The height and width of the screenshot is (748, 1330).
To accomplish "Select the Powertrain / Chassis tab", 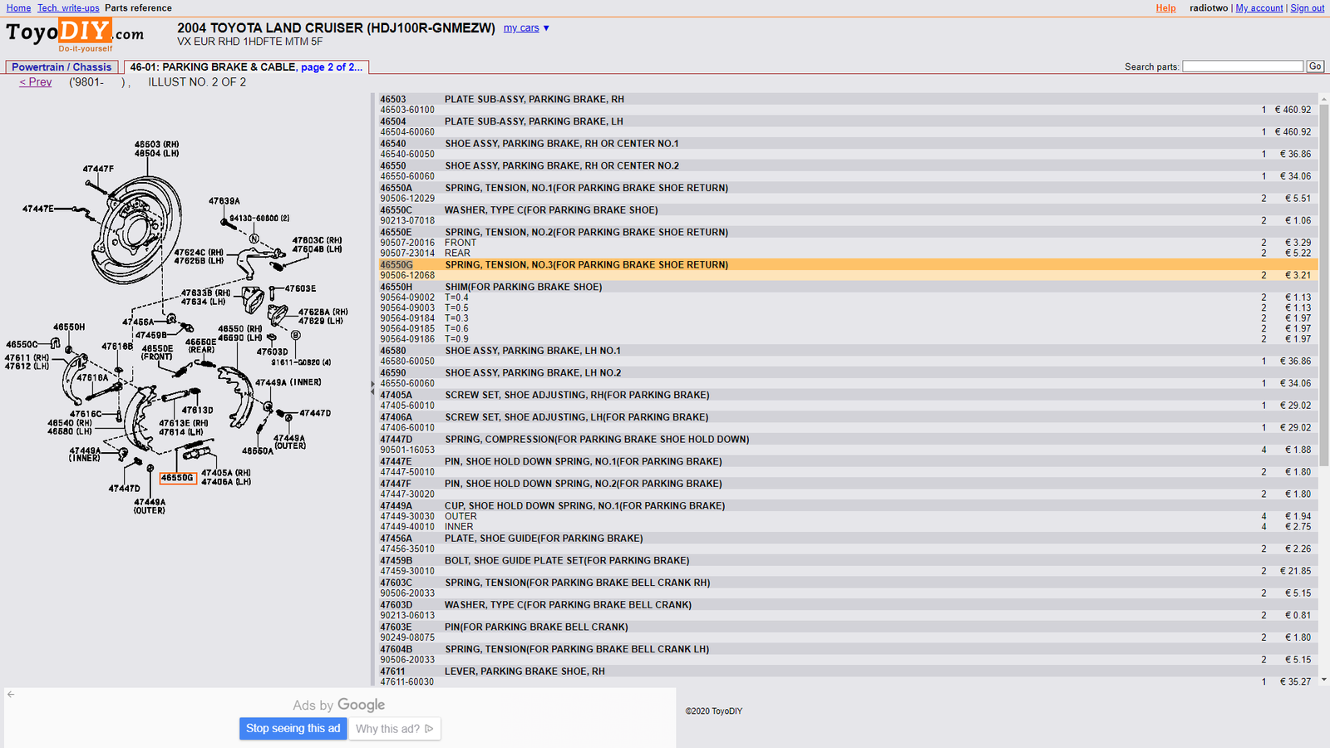I will pyautogui.click(x=62, y=67).
